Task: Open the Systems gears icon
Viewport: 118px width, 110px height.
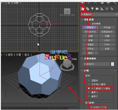Action: coord(112,9)
